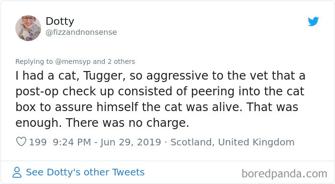The width and height of the screenshot is (335, 184).
Task: Click the Jun 29, 2019 date
Action: tap(131, 142)
